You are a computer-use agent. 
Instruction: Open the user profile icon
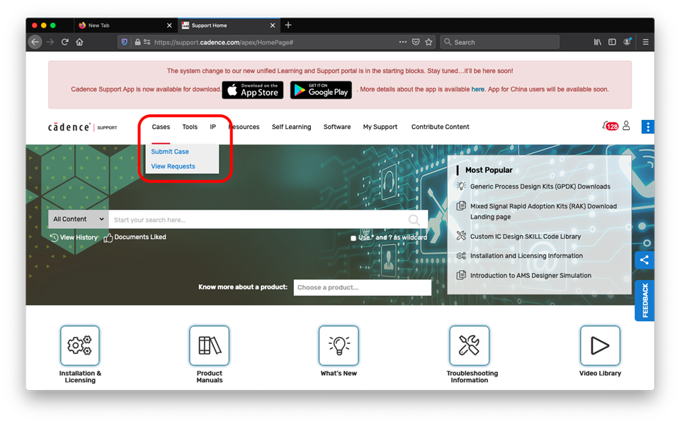click(626, 126)
